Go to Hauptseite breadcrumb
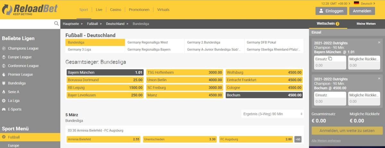 coord(71,24)
